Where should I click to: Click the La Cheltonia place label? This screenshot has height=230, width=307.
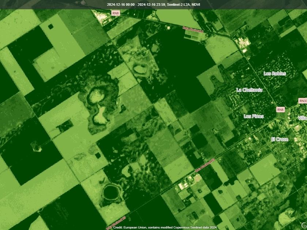(249, 90)
